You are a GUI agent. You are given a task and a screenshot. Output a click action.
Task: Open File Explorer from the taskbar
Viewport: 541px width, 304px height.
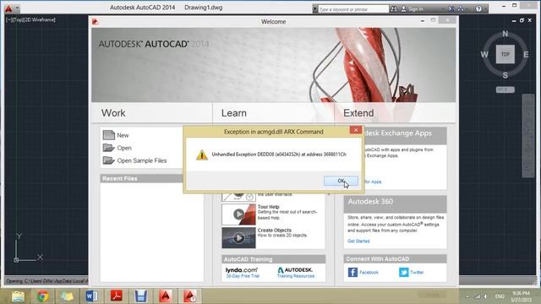[x=18, y=296]
